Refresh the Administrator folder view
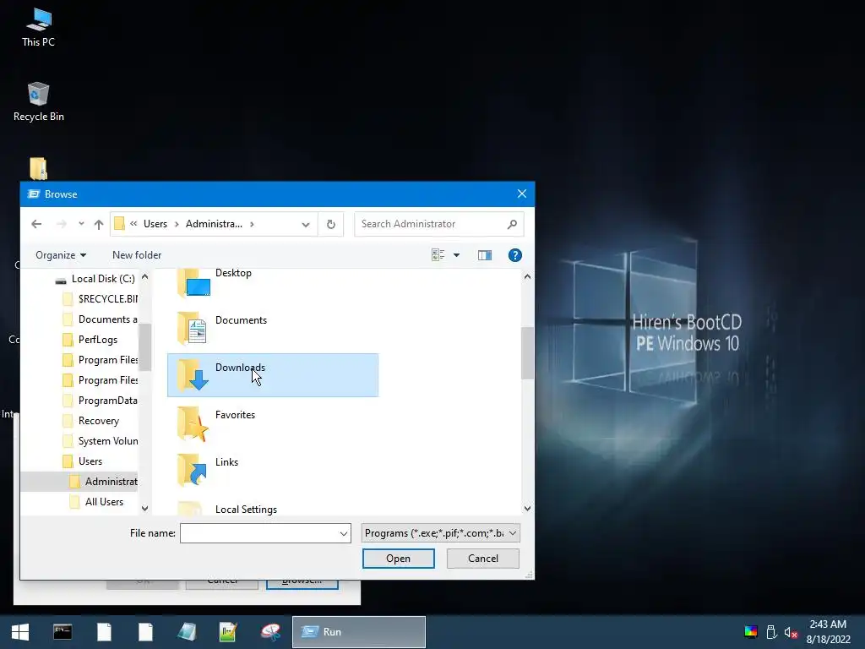This screenshot has height=649, width=865. tap(331, 224)
